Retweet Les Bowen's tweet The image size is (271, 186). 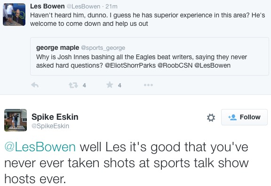[x=73, y=85]
